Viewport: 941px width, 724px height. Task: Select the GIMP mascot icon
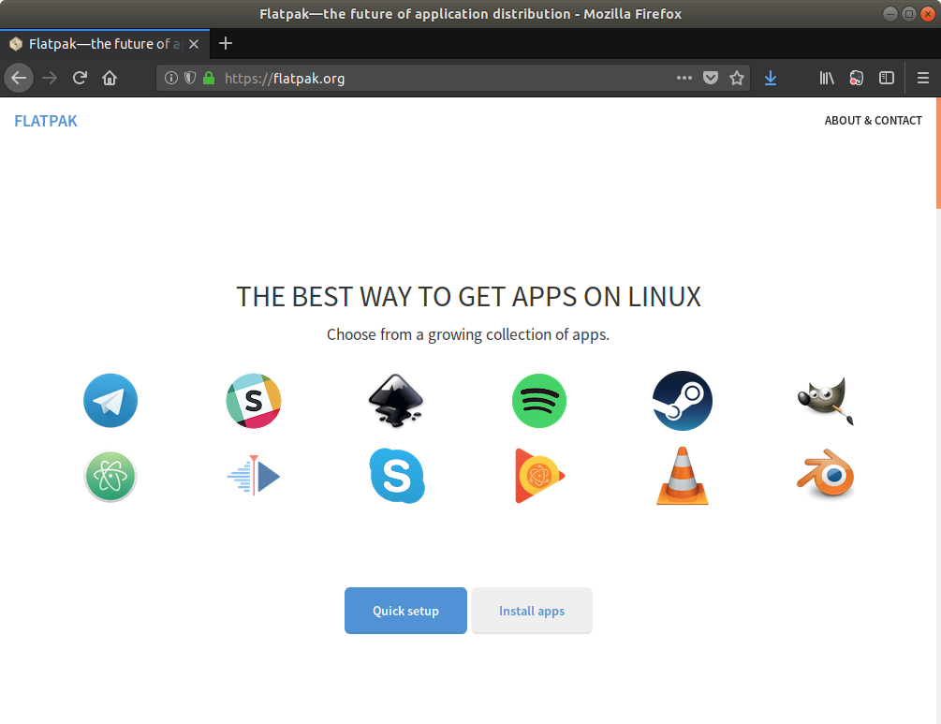pos(826,401)
